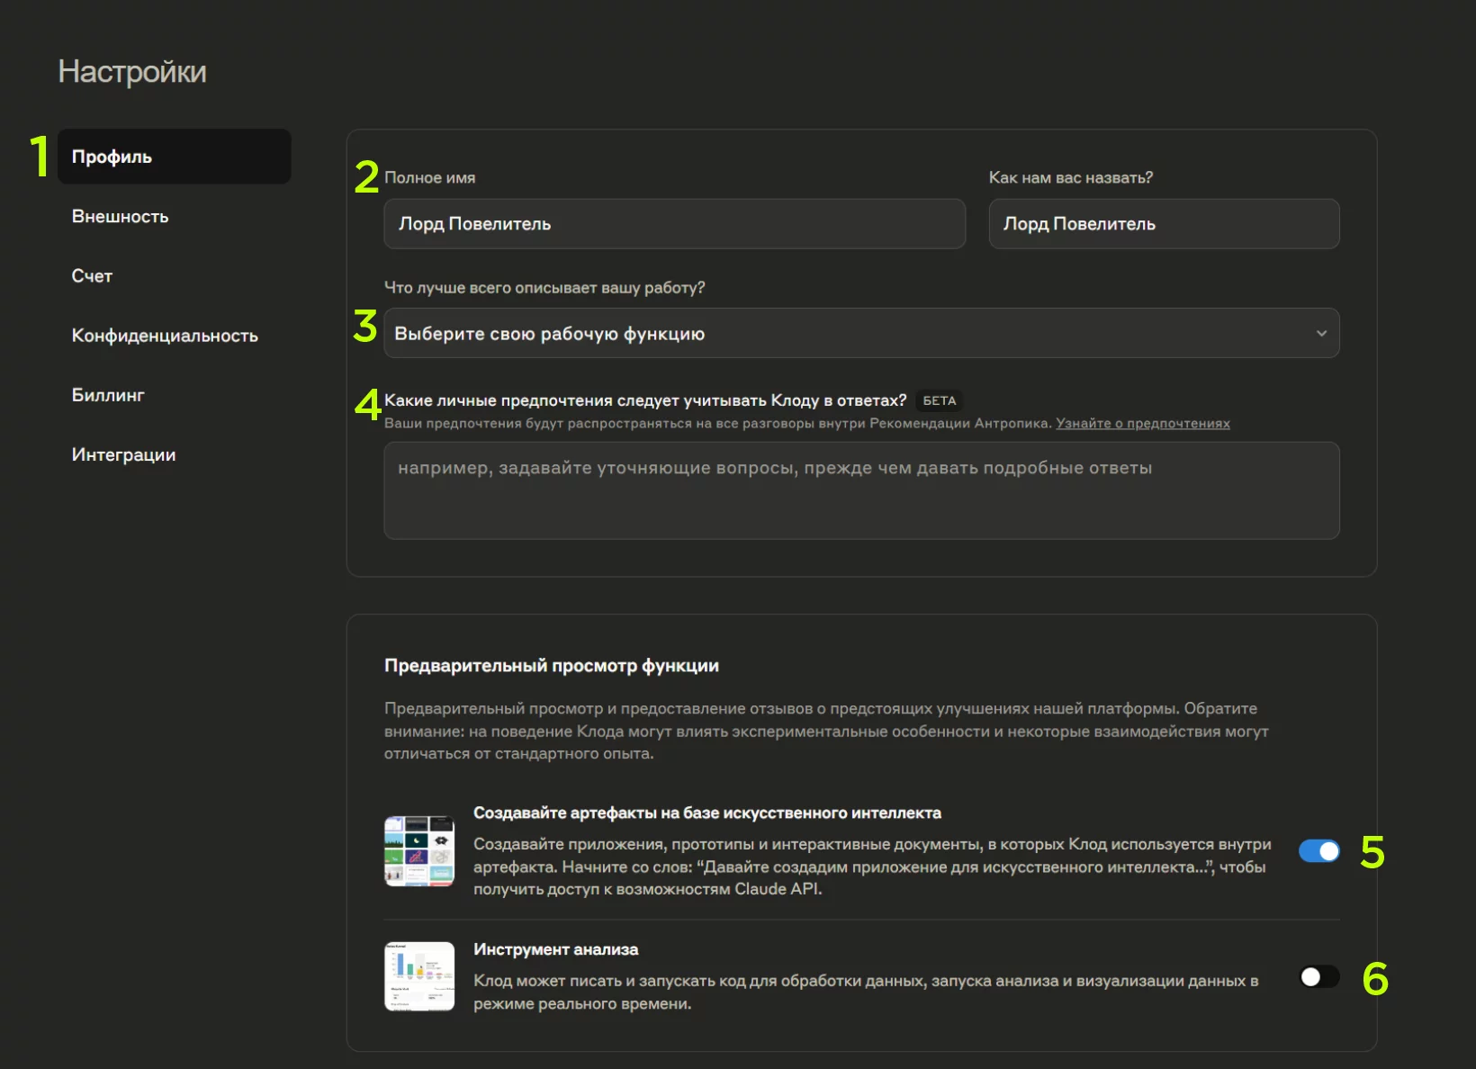The width and height of the screenshot is (1476, 1069).
Task: Click the AI artifacts preview thumbnail icon
Action: click(419, 851)
